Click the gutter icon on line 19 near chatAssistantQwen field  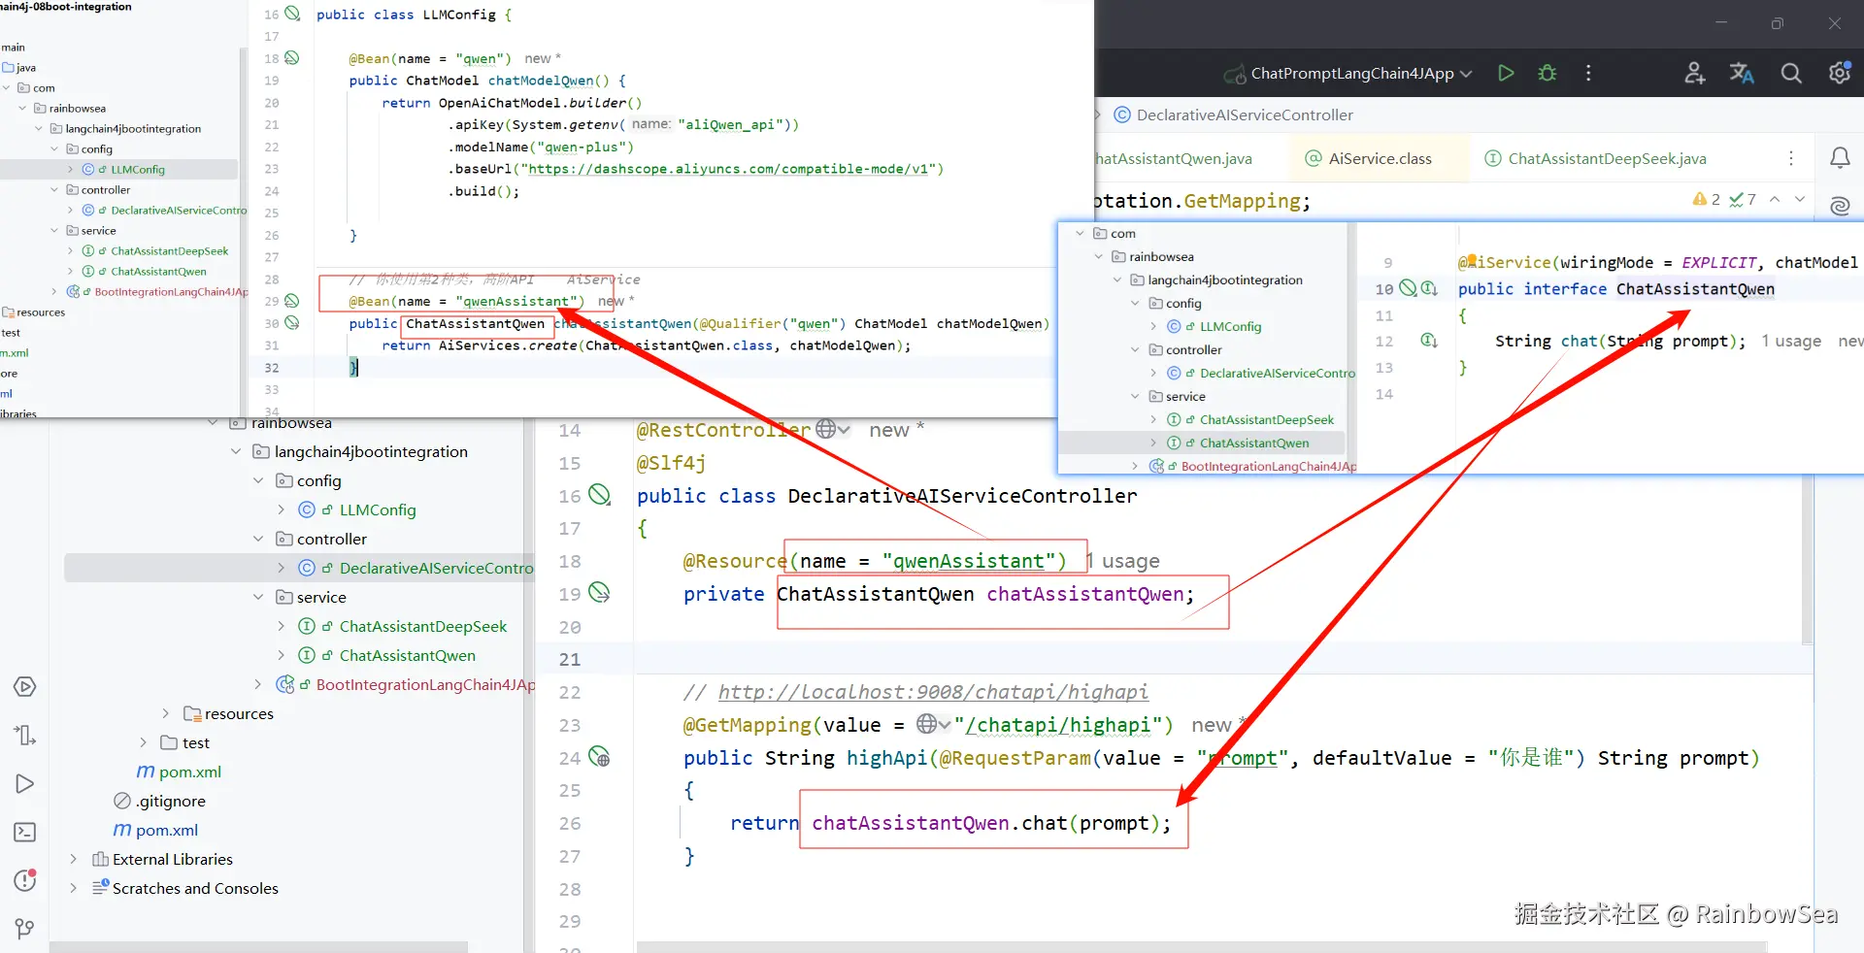tap(599, 593)
